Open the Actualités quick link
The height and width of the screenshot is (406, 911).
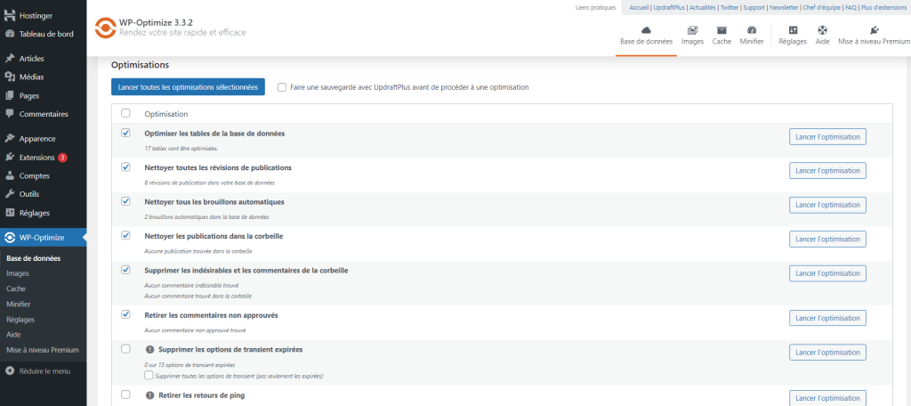[x=703, y=7]
